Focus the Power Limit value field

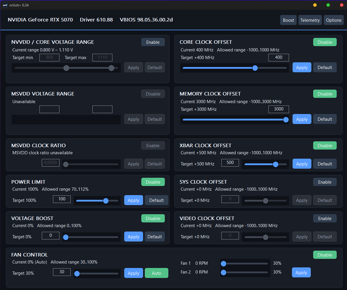pyautogui.click(x=62, y=199)
